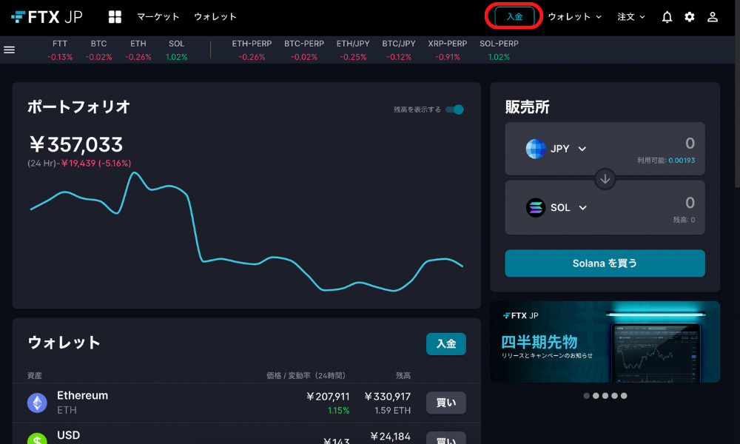The width and height of the screenshot is (740, 444).
Task: Click the 利用可能 0.00193 balance value
Action: 682,161
